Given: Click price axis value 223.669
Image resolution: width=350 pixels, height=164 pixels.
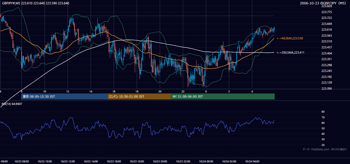Looking at the screenshot, I should pyautogui.click(x=326, y=24).
